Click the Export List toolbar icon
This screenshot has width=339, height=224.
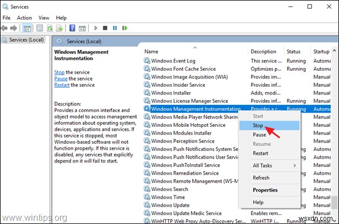[59, 28]
